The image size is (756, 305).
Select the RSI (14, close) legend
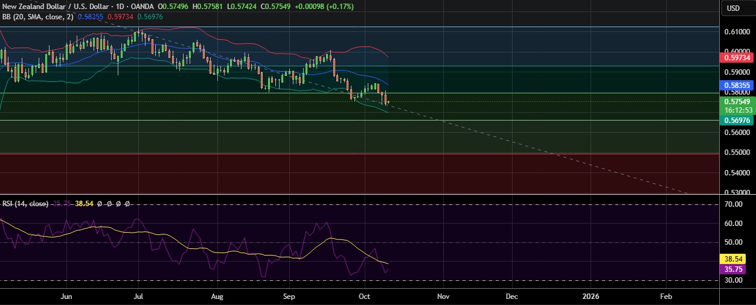25,204
